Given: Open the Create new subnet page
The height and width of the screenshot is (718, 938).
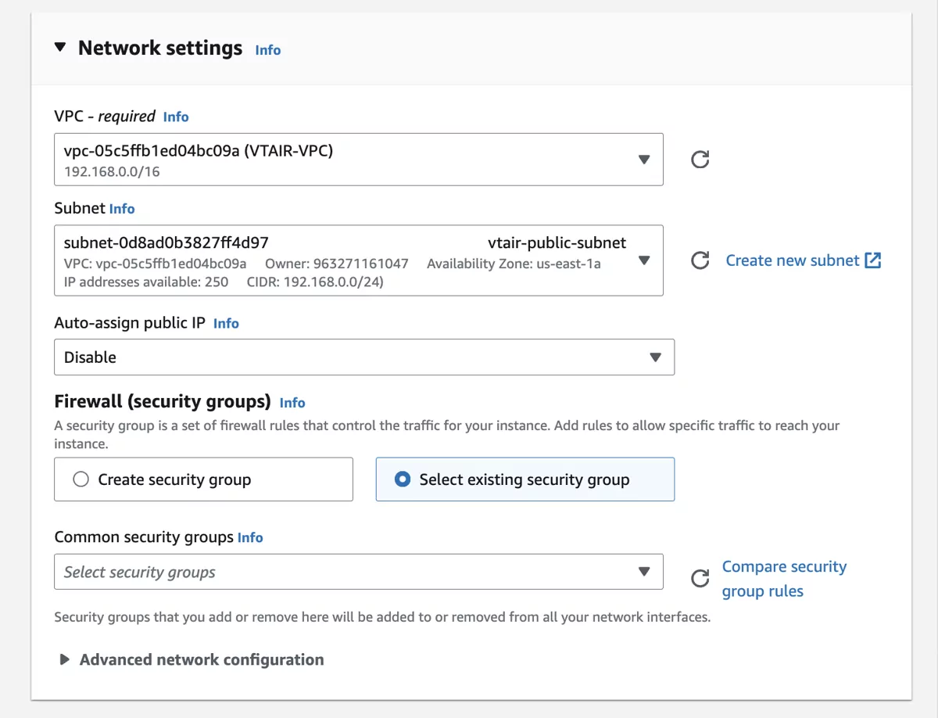Looking at the screenshot, I should [792, 260].
